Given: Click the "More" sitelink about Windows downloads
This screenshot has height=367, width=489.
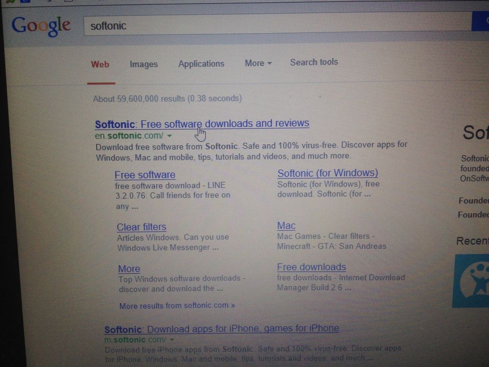Looking at the screenshot, I should [x=129, y=269].
